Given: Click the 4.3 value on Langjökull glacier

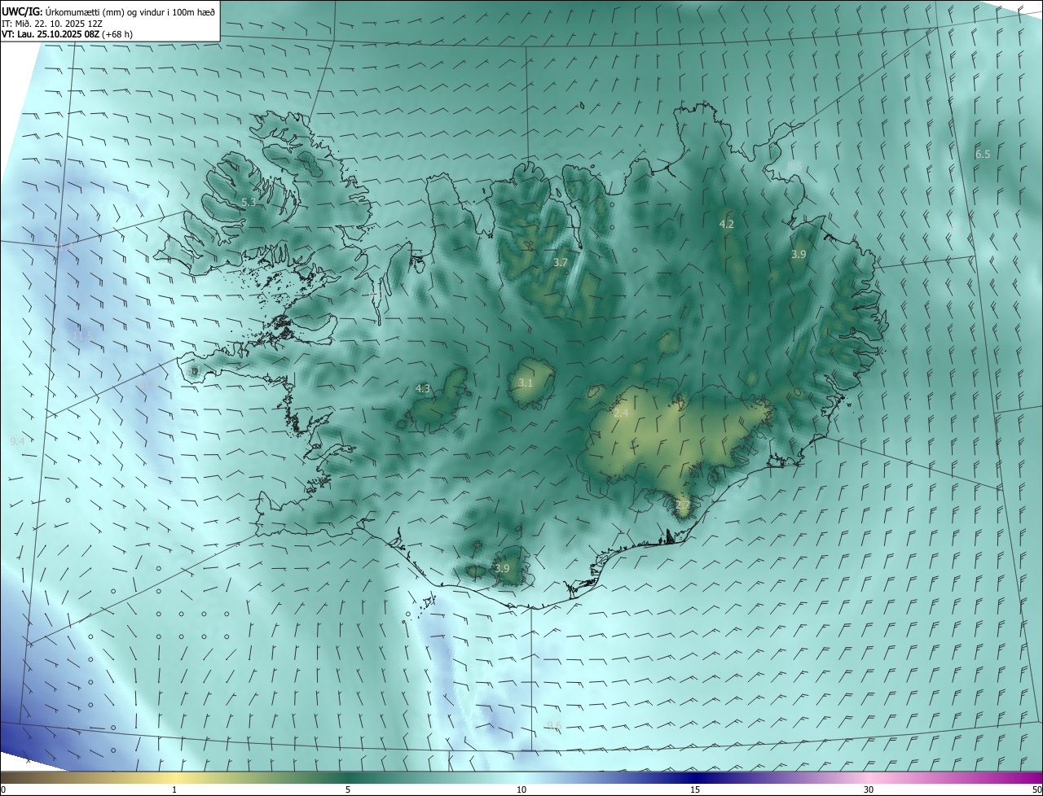Looking at the screenshot, I should click(423, 389).
